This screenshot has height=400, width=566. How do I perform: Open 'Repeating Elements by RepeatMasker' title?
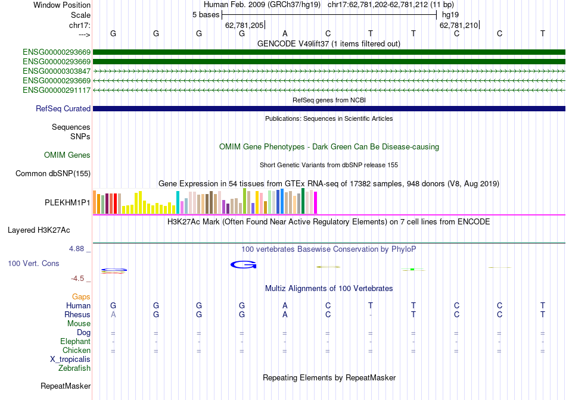click(329, 377)
